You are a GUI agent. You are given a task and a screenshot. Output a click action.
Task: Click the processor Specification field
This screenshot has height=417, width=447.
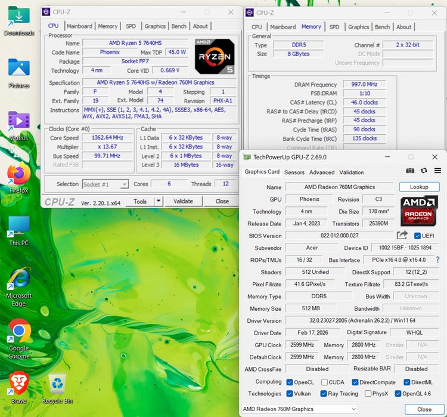click(159, 82)
